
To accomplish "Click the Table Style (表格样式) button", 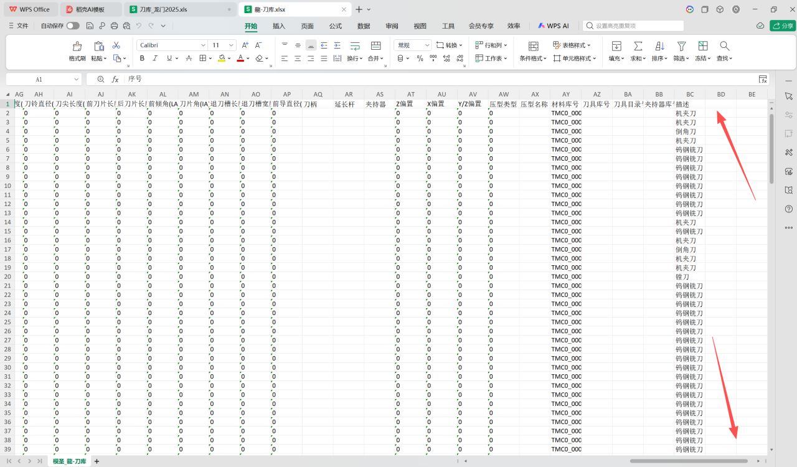I will (572, 45).
